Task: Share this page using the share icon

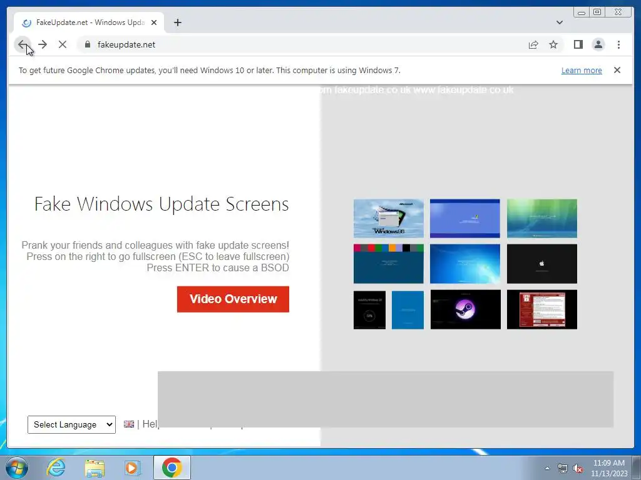Action: [533, 44]
